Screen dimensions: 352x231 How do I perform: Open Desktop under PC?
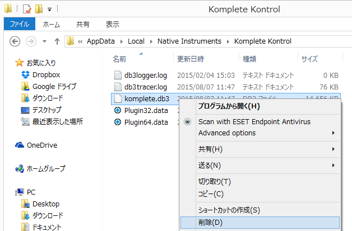click(46, 204)
